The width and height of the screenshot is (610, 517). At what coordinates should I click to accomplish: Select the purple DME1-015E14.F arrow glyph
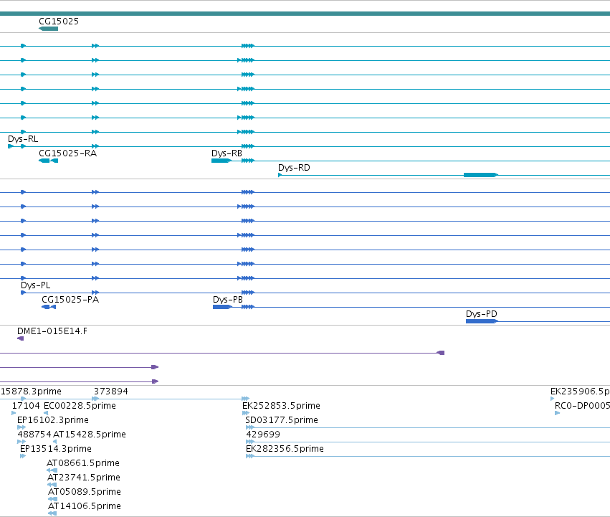(21, 338)
